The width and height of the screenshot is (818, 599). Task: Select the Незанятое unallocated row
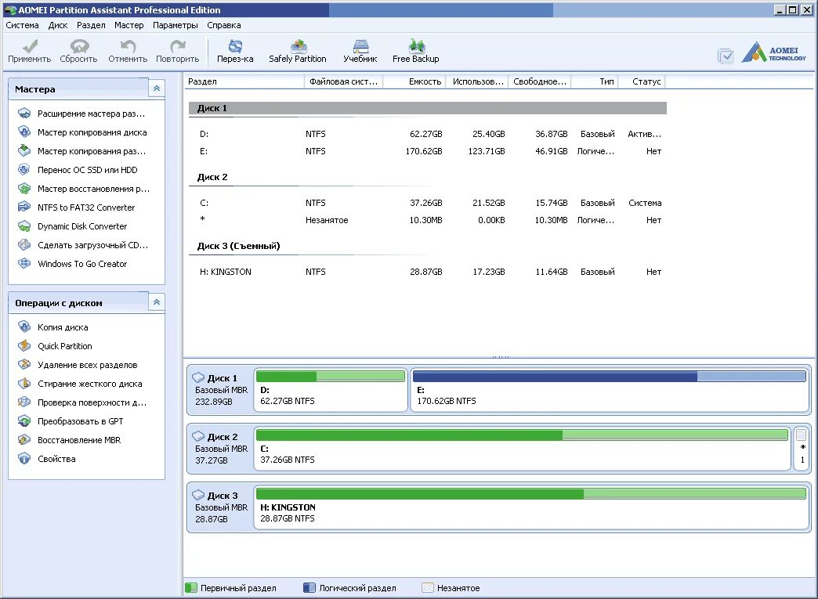coord(427,220)
